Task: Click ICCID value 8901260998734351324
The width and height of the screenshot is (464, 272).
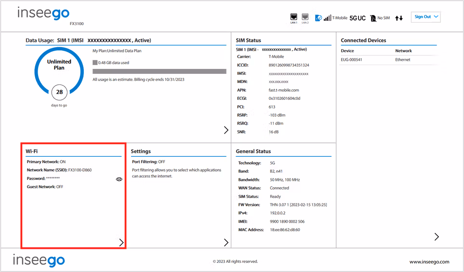Action: pyautogui.click(x=289, y=65)
